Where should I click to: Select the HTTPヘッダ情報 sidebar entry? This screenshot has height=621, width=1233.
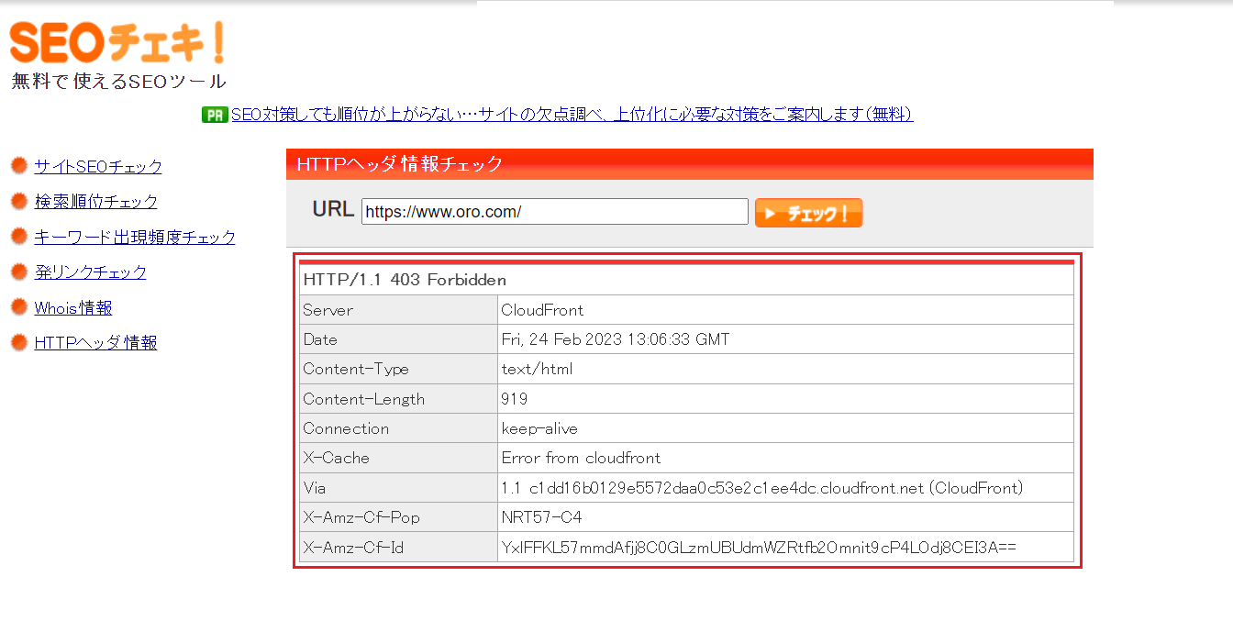pos(95,342)
